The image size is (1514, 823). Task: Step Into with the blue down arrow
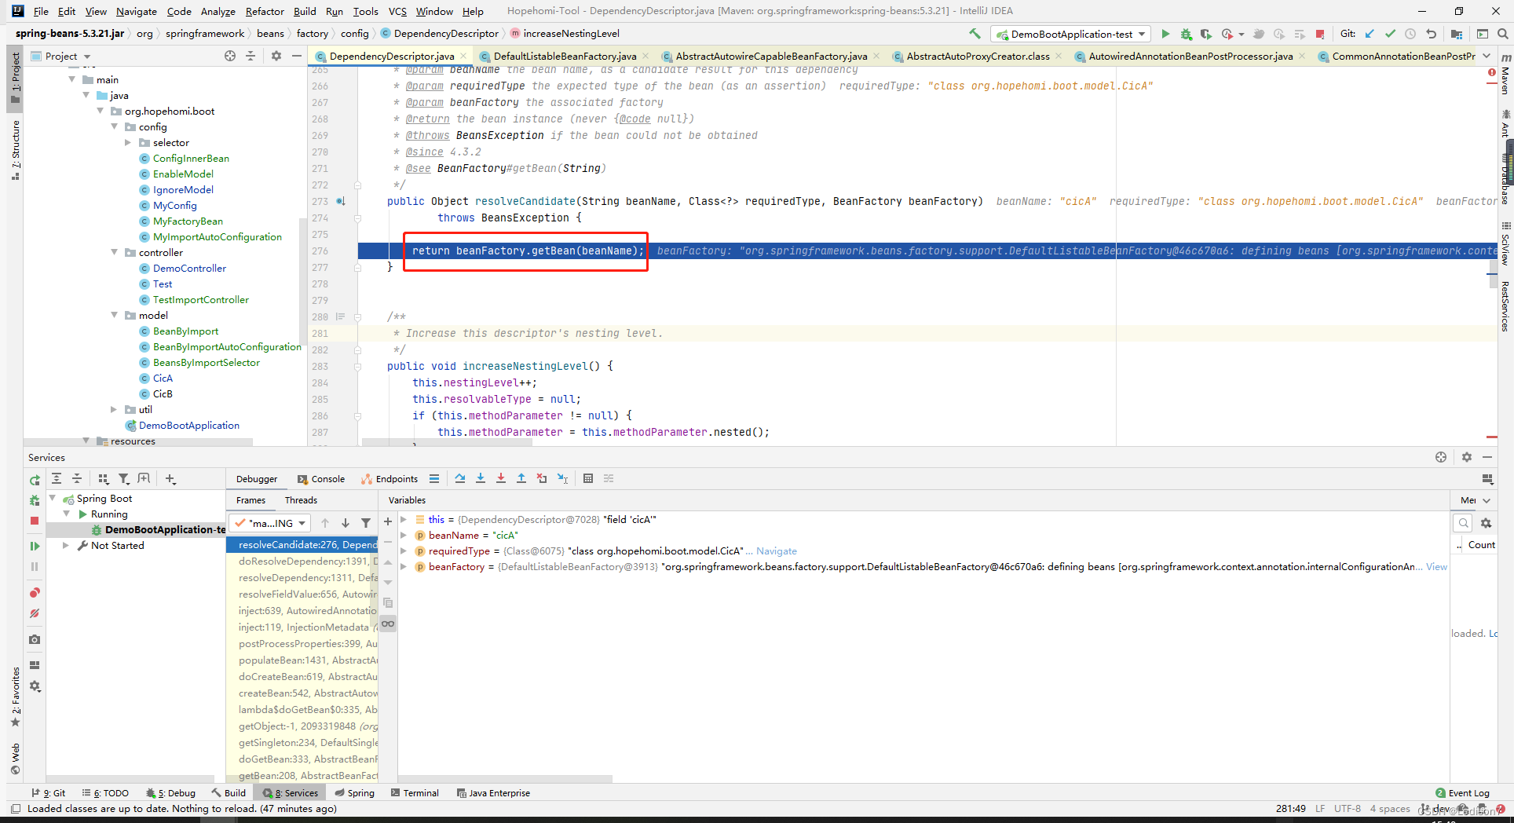(481, 478)
